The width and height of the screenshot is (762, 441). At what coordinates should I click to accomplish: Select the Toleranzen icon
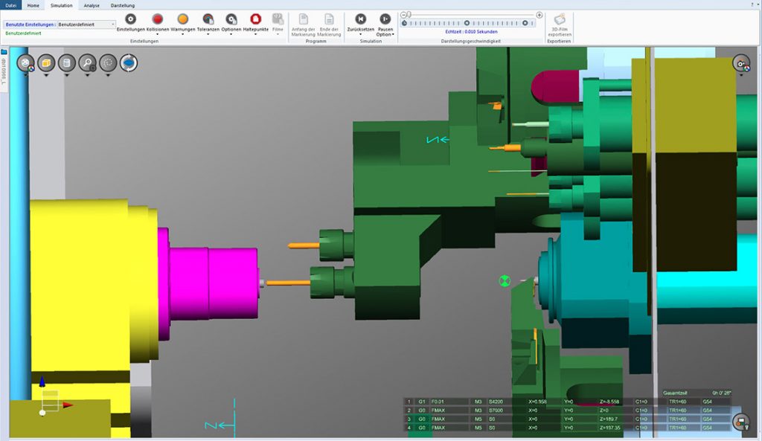[208, 19]
